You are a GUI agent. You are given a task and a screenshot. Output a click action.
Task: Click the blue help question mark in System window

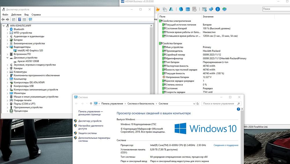(238, 109)
